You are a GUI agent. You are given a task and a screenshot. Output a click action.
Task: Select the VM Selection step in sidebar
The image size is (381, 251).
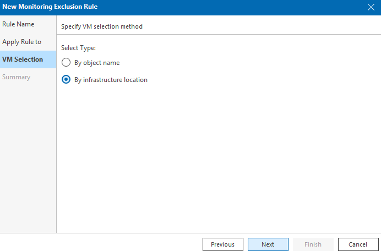pyautogui.click(x=28, y=59)
